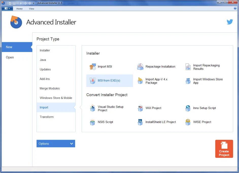This screenshot has width=239, height=173.
Task: Select the WiX Project icon
Action: (x=140, y=108)
